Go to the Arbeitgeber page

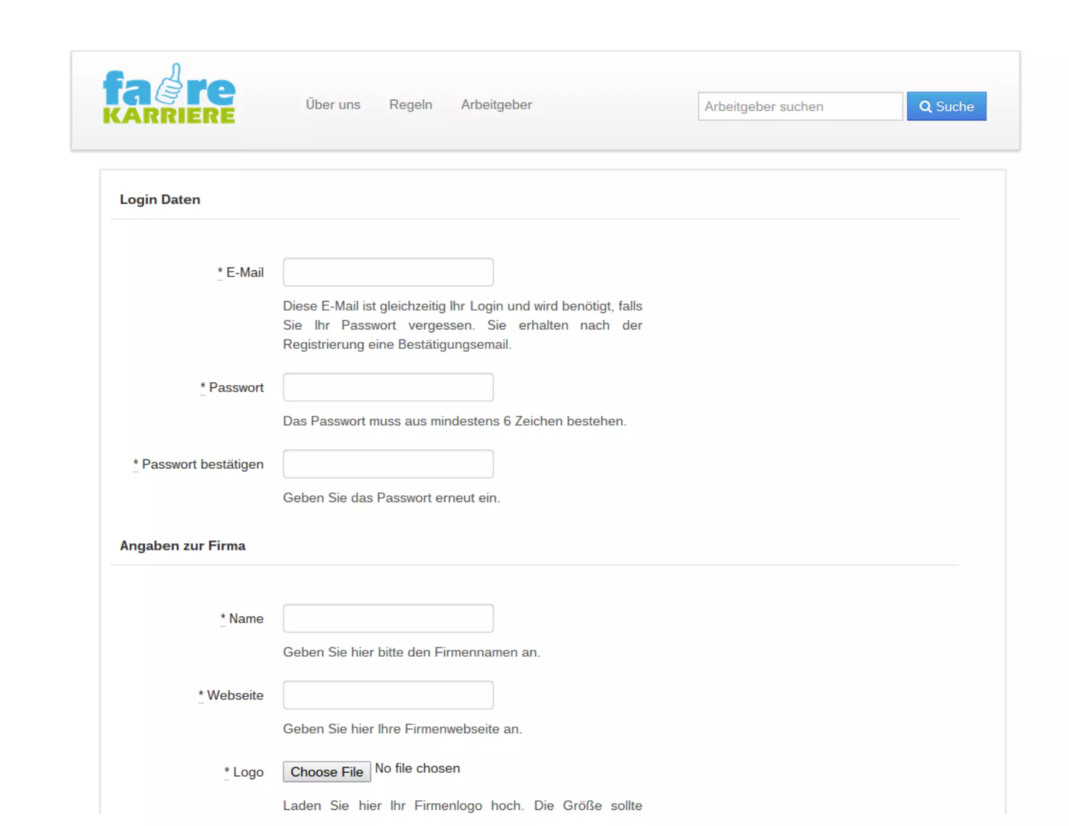[x=496, y=105]
